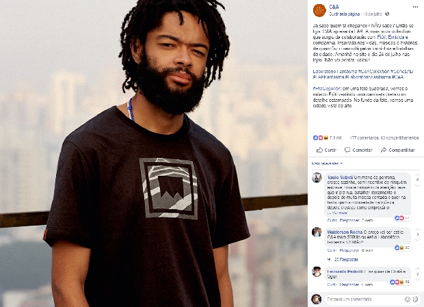
Task: Expand the Mais relevantes comment sort dropdown
Action: point(327,163)
